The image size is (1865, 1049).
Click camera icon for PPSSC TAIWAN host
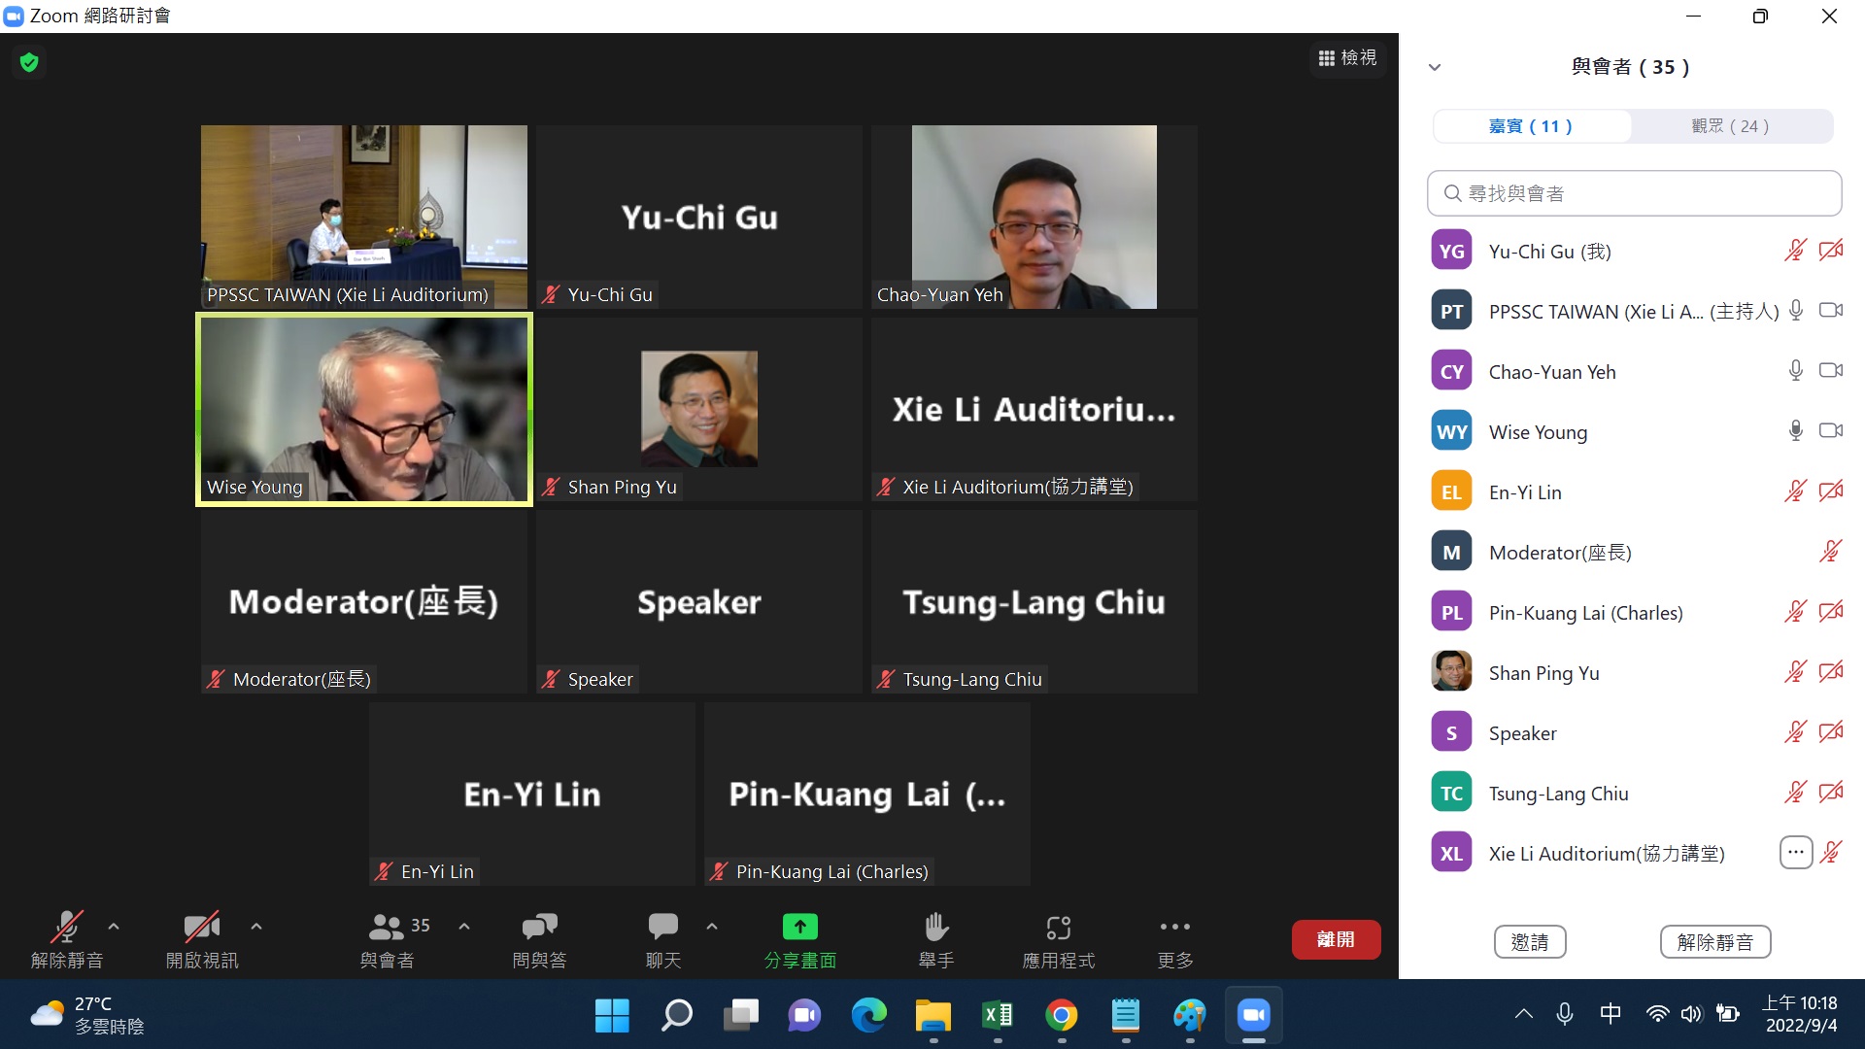pyautogui.click(x=1831, y=310)
